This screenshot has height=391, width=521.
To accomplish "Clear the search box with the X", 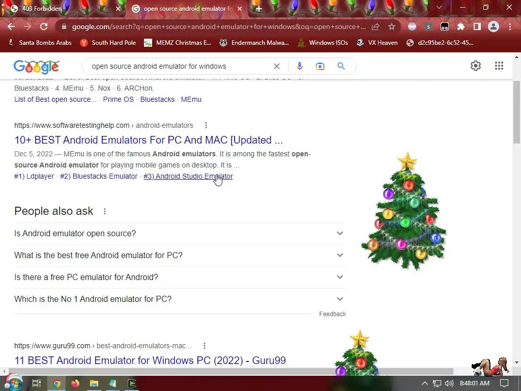I will pos(276,66).
